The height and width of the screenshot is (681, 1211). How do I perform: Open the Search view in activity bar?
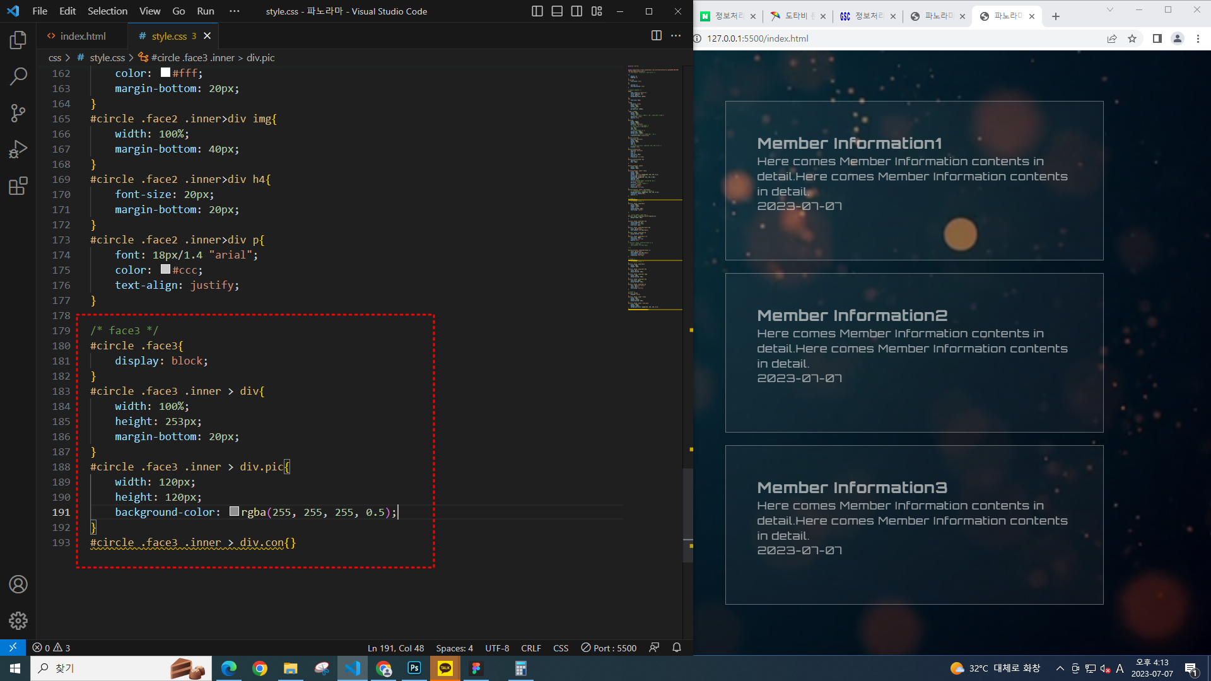18,77
